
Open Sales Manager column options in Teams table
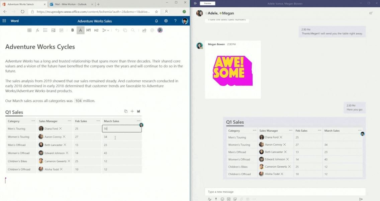291,130
